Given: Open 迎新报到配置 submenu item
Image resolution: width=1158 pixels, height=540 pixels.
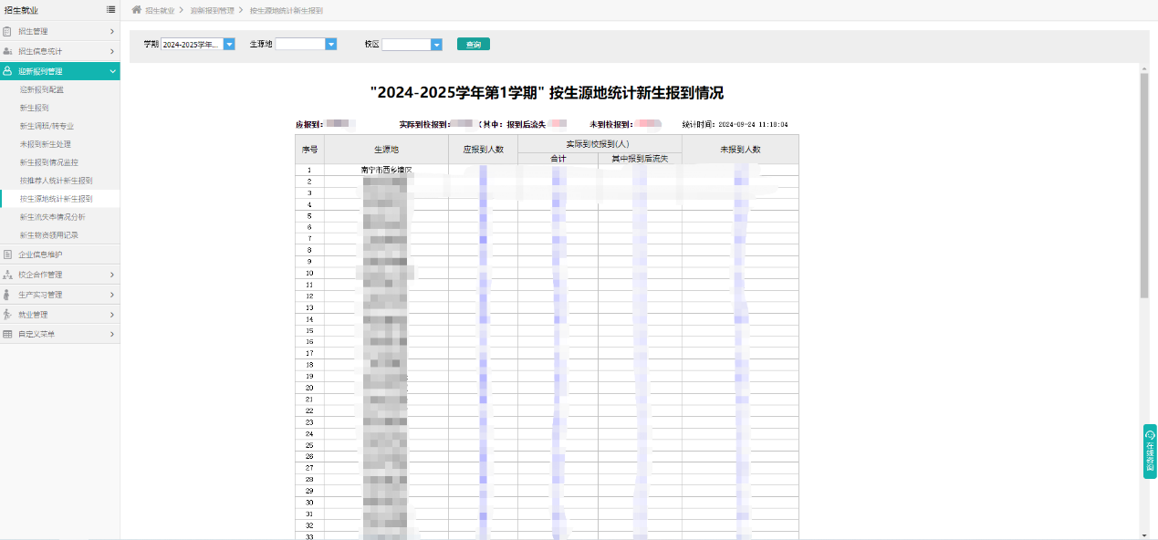Looking at the screenshot, I should 42,89.
